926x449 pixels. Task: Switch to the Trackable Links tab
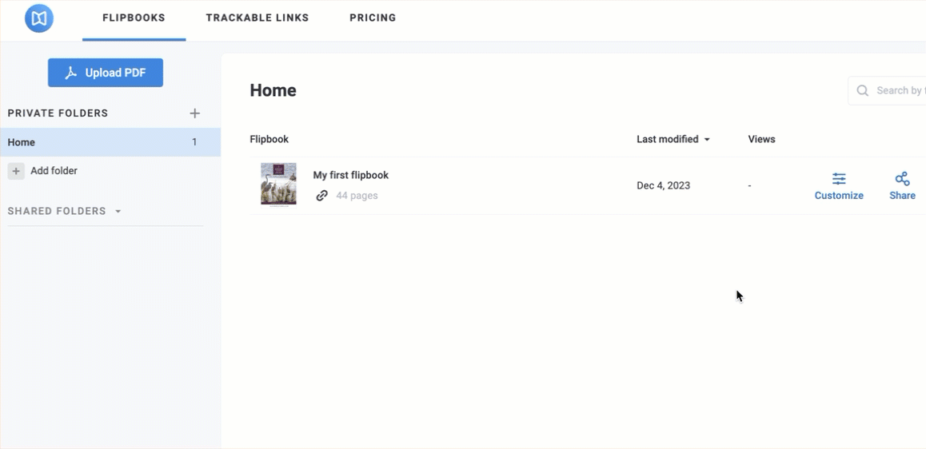coord(257,18)
